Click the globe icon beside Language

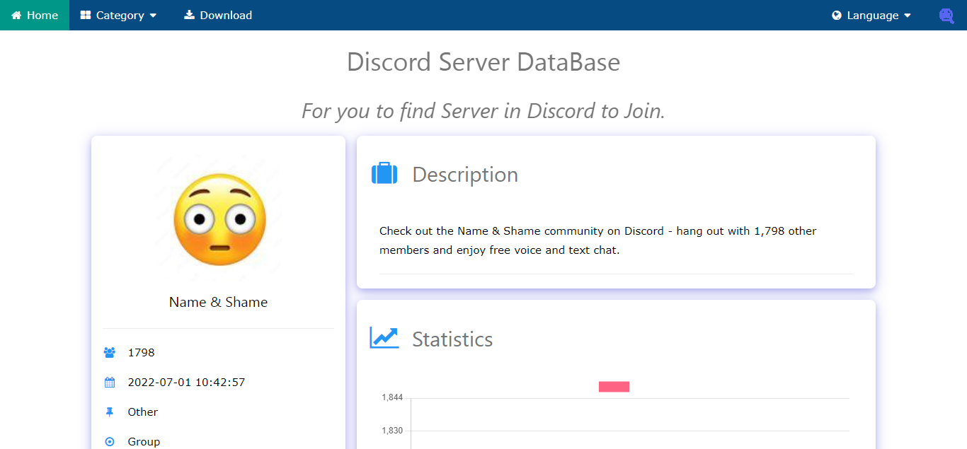point(837,16)
